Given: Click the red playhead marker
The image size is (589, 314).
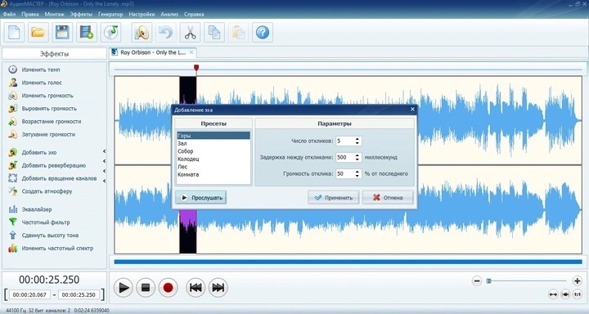Looking at the screenshot, I should coord(196,68).
